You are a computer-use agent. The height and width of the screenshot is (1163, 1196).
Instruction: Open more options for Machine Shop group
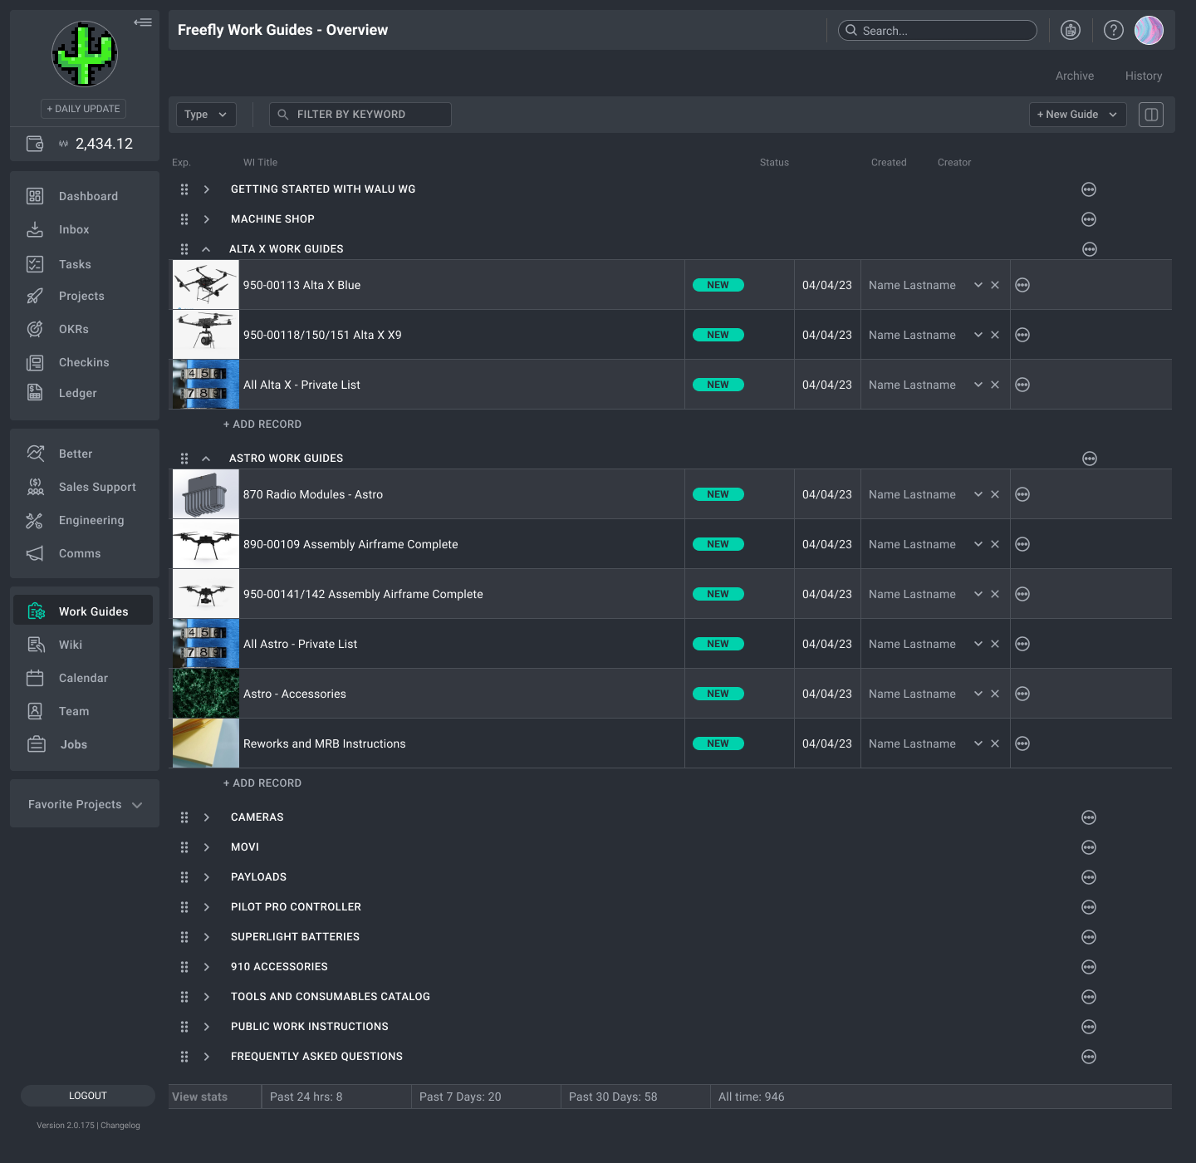[x=1089, y=219]
